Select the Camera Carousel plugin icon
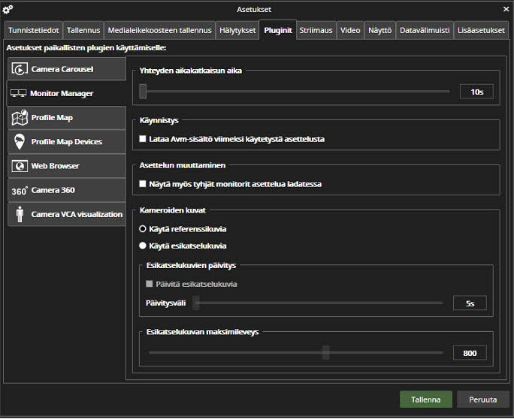514x419 pixels. (19, 69)
